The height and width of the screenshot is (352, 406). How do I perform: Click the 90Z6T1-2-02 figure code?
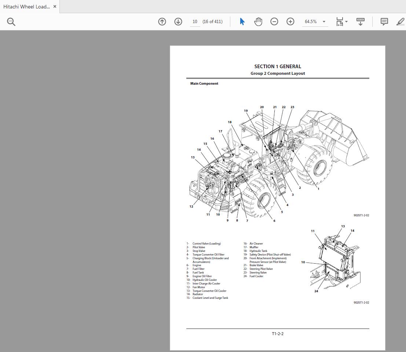point(361,215)
